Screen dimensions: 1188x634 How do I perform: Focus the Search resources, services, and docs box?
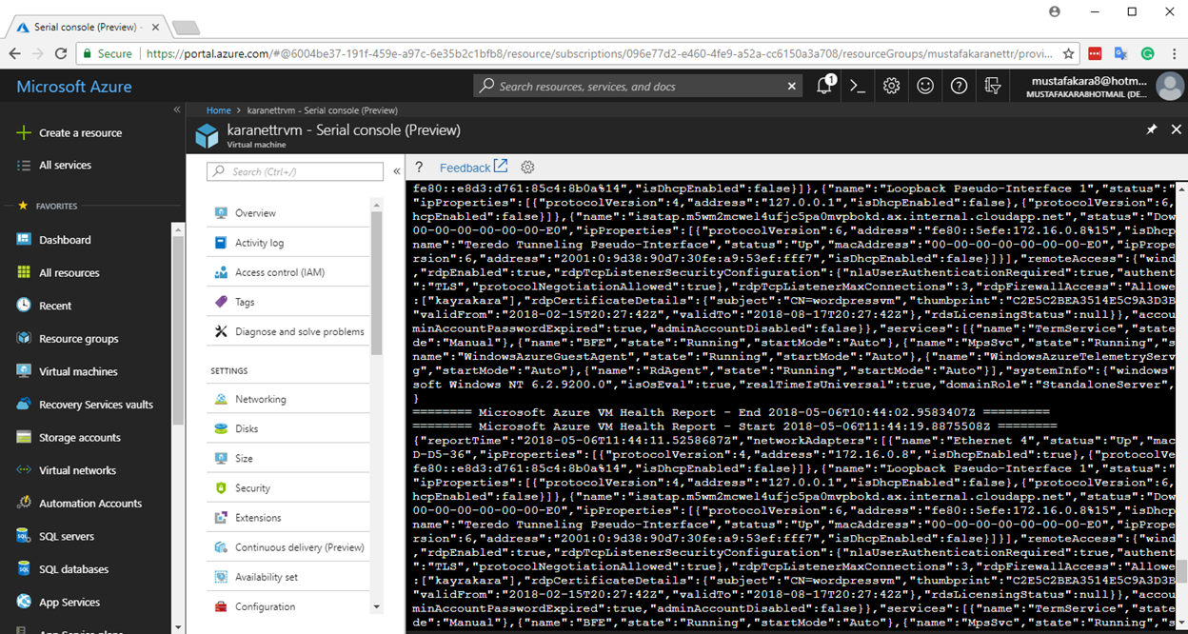(x=639, y=86)
